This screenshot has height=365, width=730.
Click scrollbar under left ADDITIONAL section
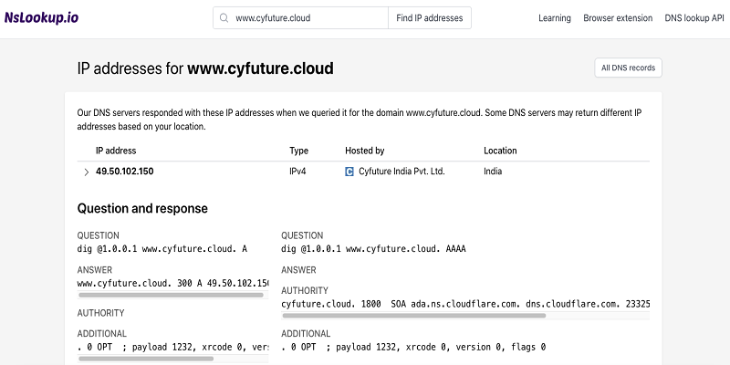click(146, 359)
